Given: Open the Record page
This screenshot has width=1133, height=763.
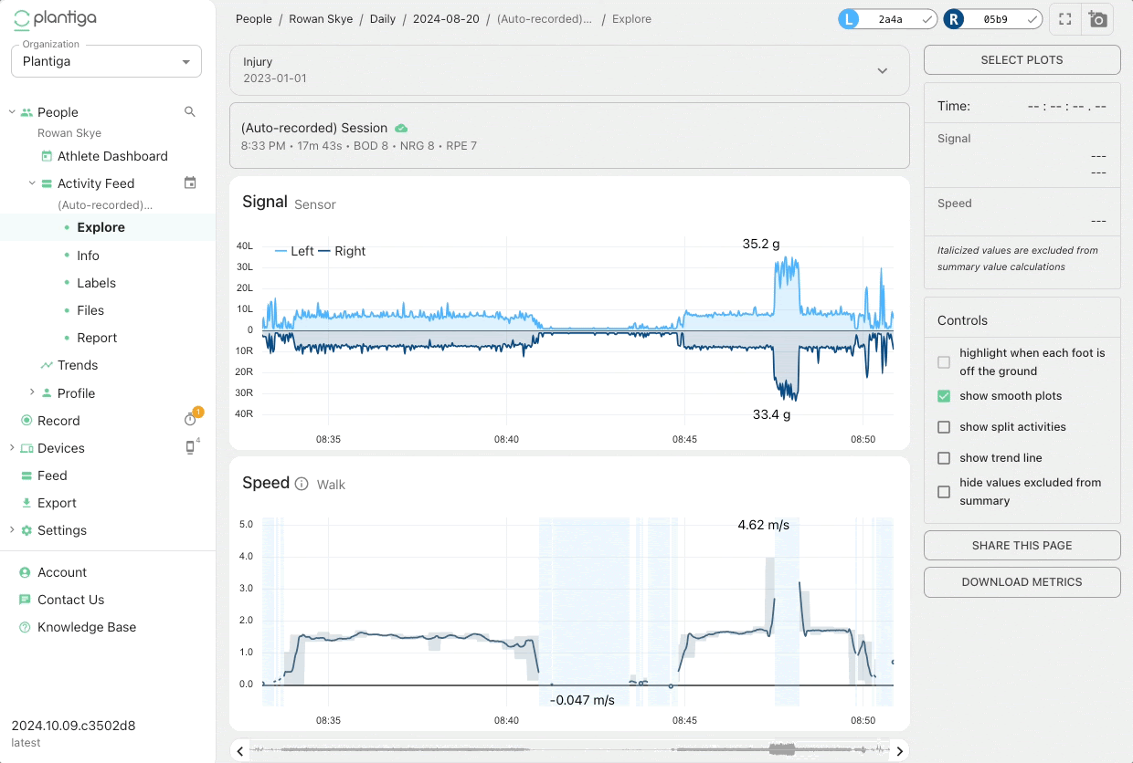Looking at the screenshot, I should (58, 421).
